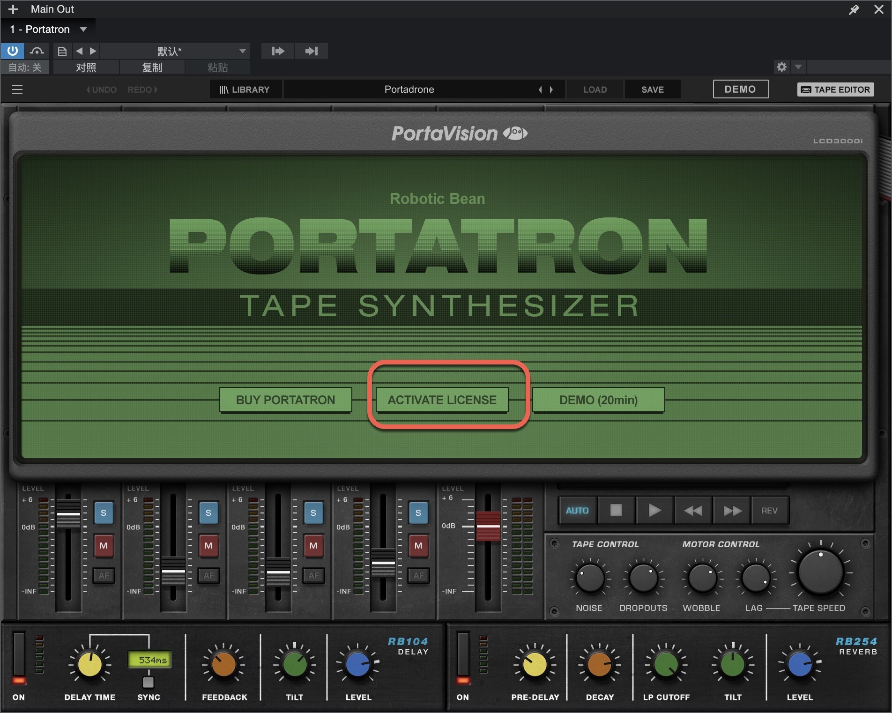Click the yellow PRE-DELAY knob
This screenshot has width=892, height=713.
tap(535, 664)
